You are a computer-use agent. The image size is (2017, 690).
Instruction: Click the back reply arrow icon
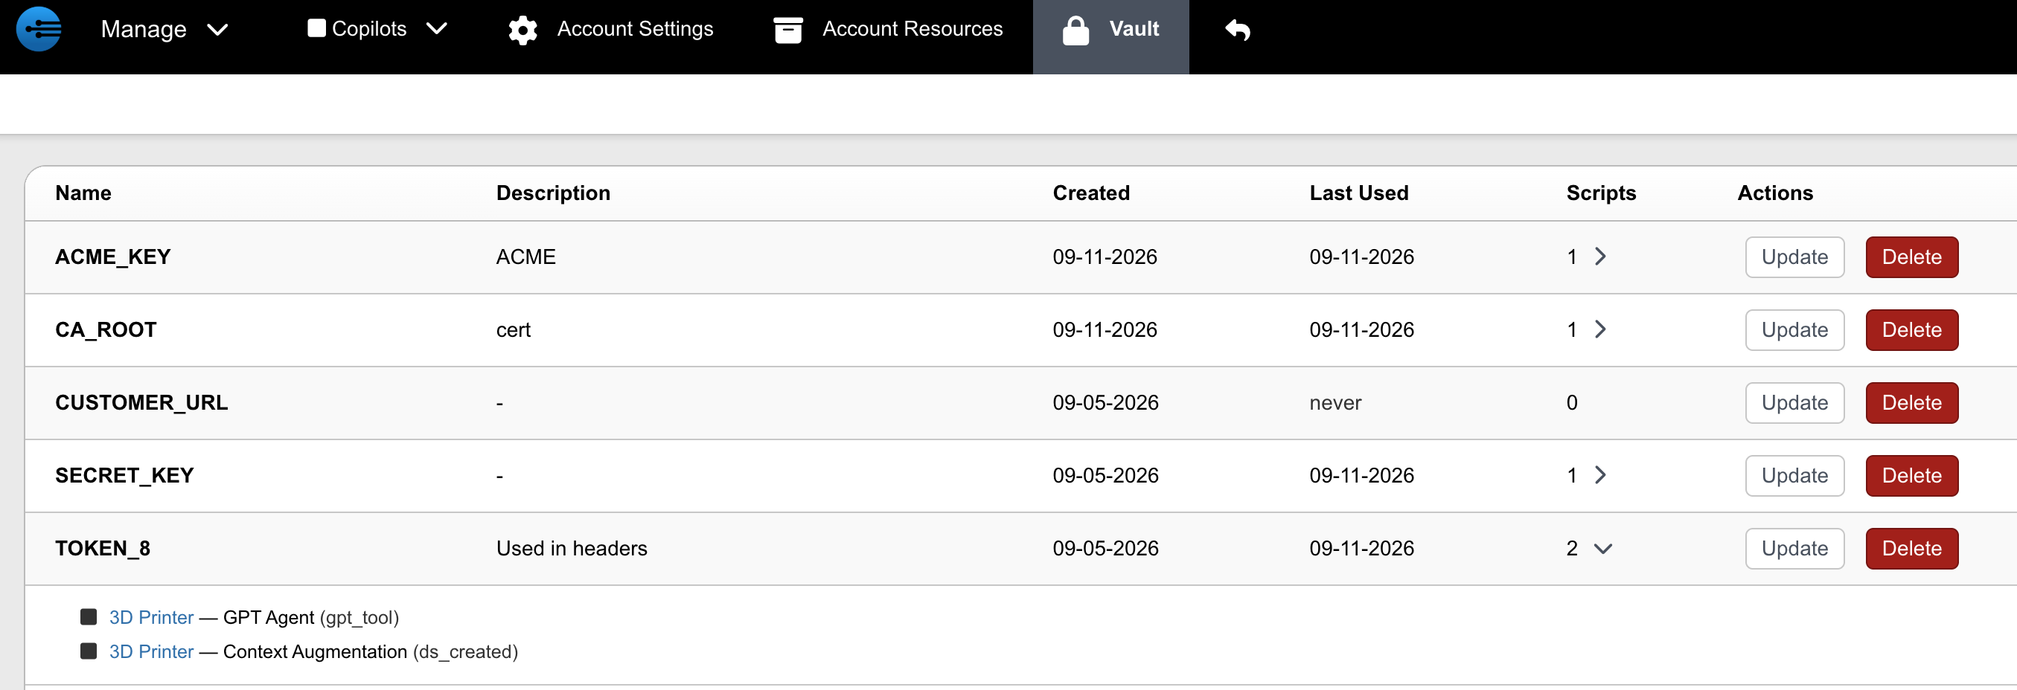[1238, 30]
